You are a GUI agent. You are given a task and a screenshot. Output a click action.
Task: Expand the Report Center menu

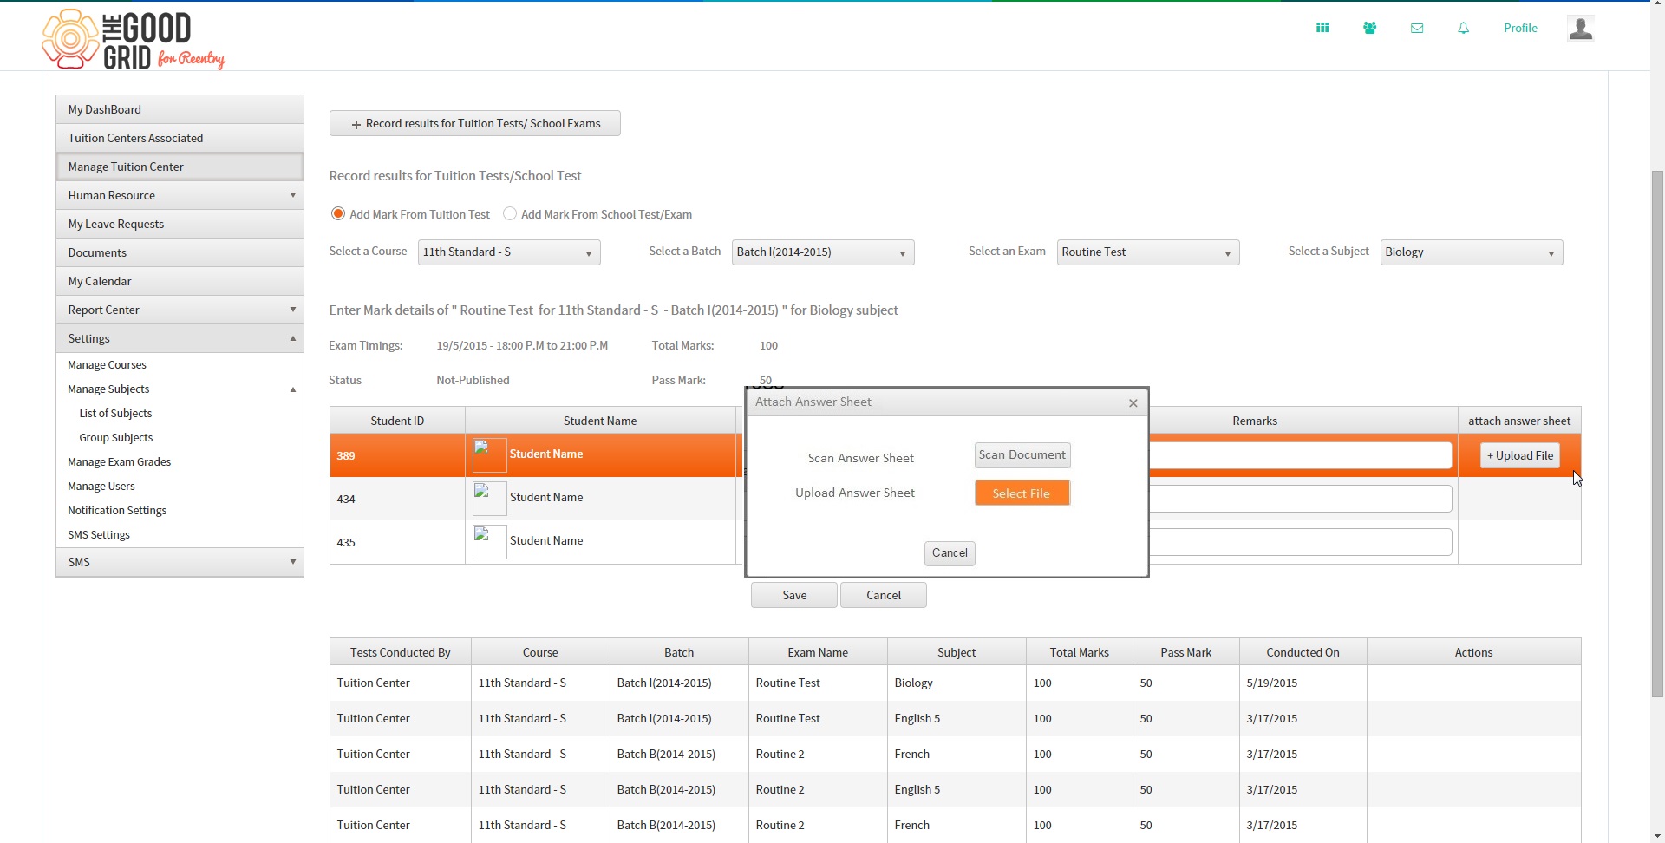click(180, 310)
